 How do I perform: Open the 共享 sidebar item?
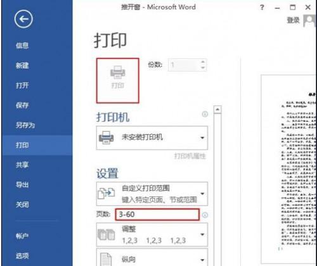pyautogui.click(x=22, y=165)
